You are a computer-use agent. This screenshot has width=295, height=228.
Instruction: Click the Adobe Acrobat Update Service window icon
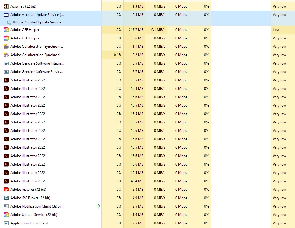pyautogui.click(x=6, y=15)
